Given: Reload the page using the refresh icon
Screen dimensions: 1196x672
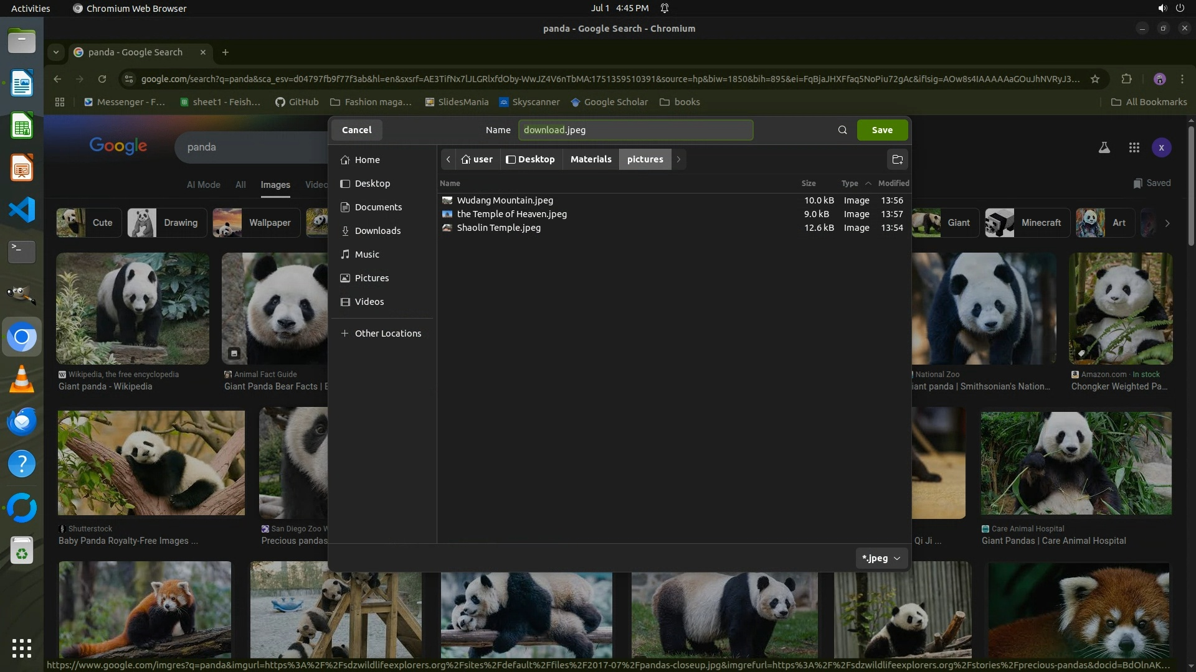Looking at the screenshot, I should click(x=102, y=79).
